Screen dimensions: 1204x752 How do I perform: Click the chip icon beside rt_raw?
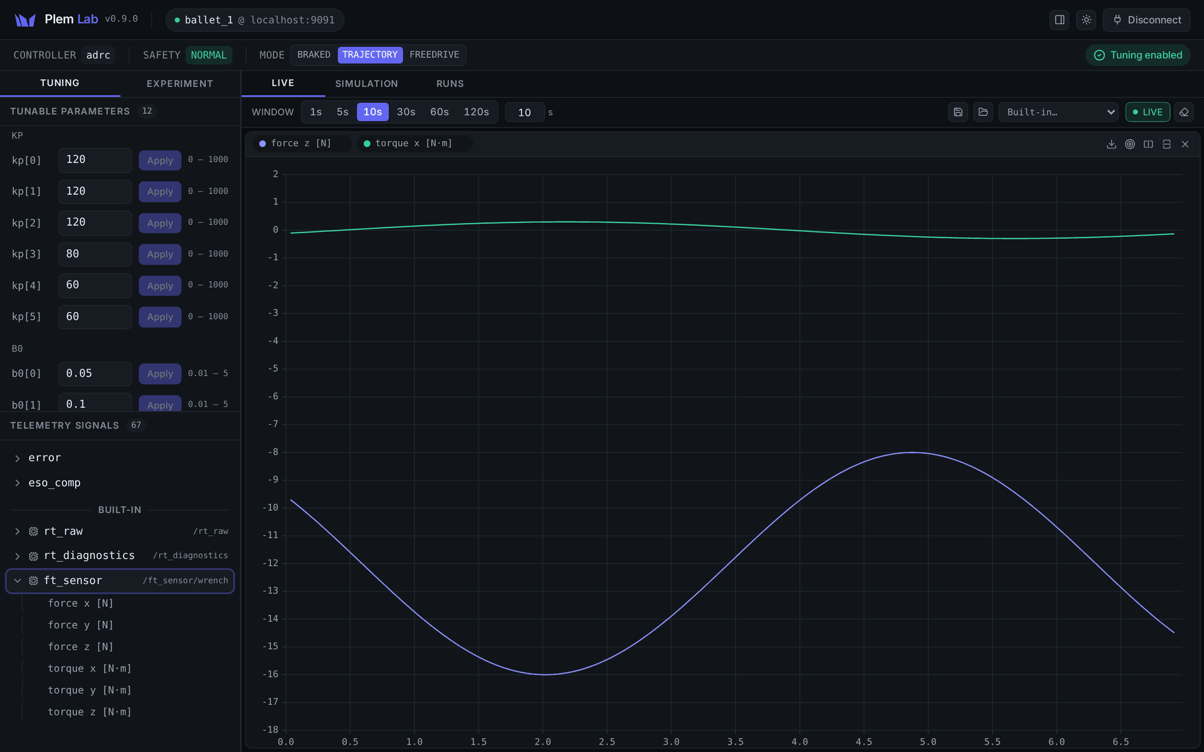[33, 531]
